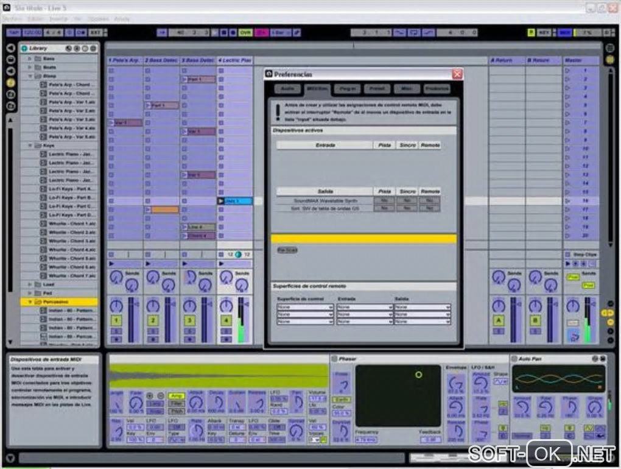Screen dimensions: 621x469
Task: Select Lo-Fi Keys - Part A file
Action: tap(68, 189)
